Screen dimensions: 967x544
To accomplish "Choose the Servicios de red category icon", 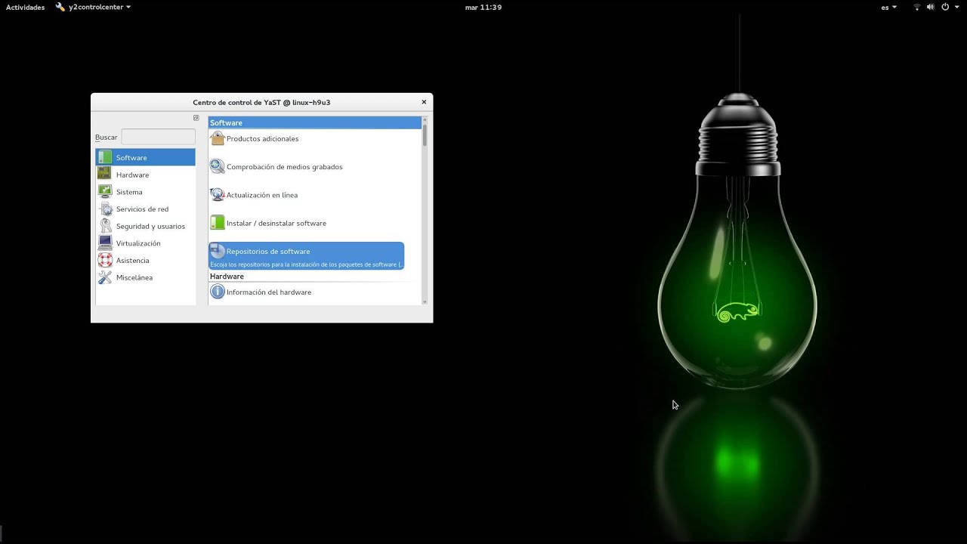I will tap(104, 209).
